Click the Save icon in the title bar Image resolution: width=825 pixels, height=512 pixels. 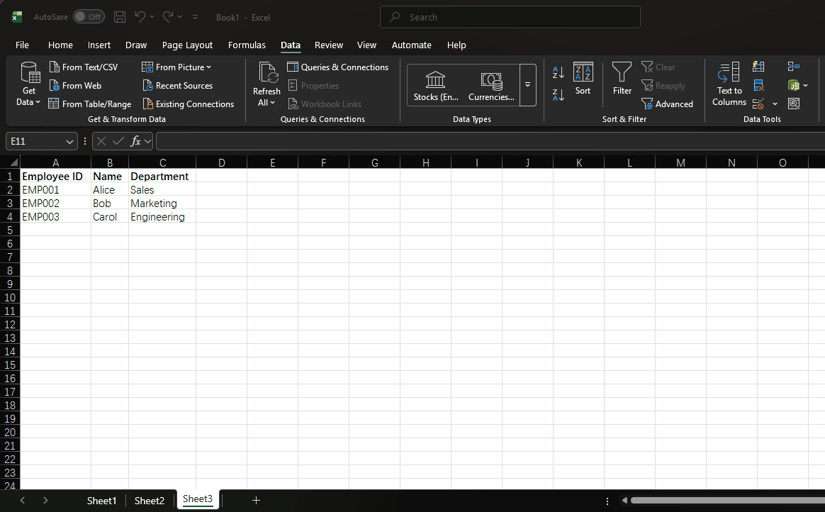(x=120, y=16)
